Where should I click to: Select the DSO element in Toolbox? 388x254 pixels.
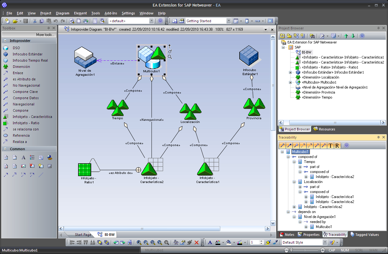(16, 48)
